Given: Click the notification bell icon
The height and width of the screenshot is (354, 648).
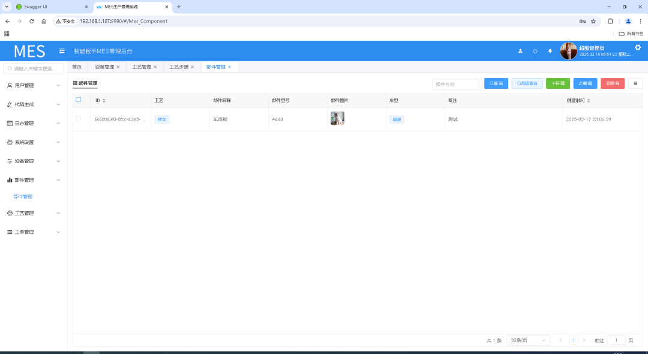Looking at the screenshot, I should (x=550, y=51).
